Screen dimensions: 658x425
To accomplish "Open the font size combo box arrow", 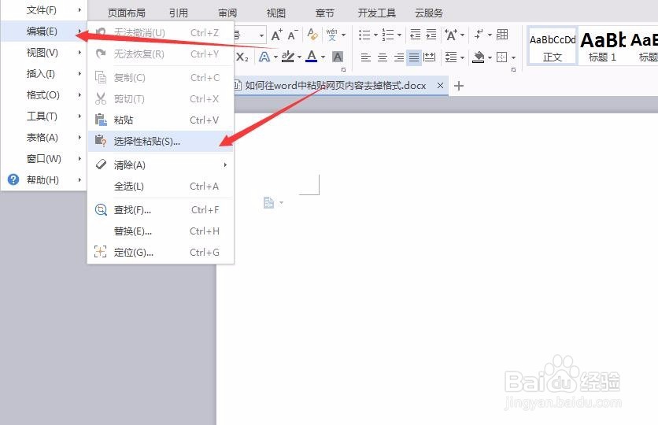I will tap(261, 35).
